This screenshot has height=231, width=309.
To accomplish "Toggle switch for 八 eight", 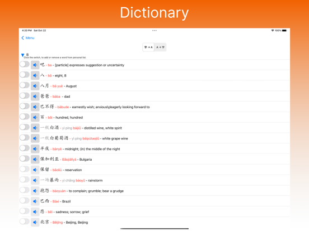I will (25, 75).
